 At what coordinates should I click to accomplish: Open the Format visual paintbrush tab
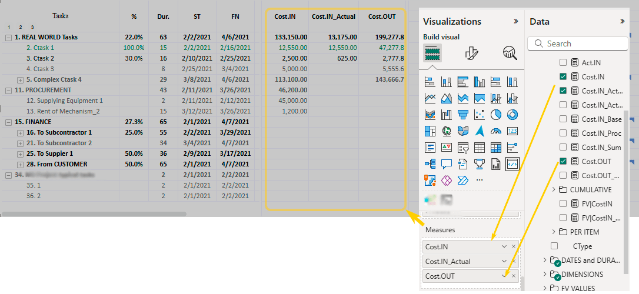click(x=471, y=54)
